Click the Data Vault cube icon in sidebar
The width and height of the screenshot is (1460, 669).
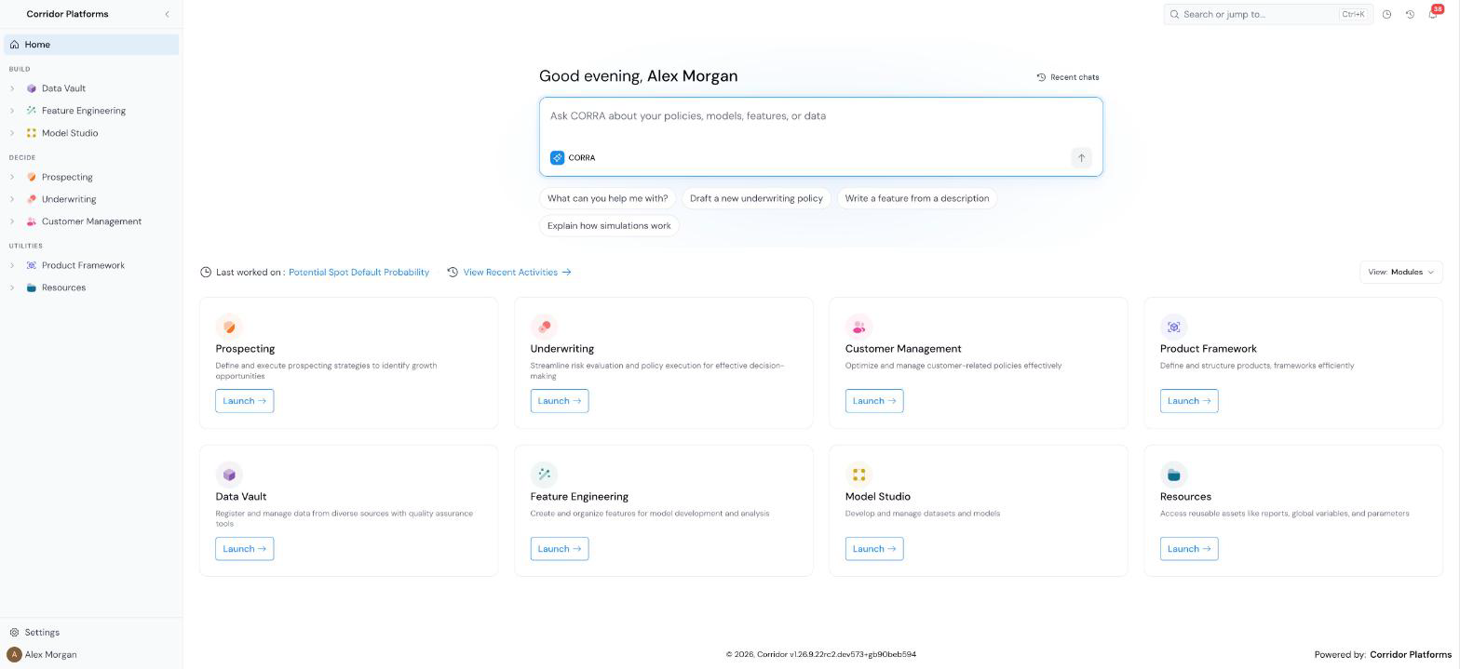click(x=32, y=88)
